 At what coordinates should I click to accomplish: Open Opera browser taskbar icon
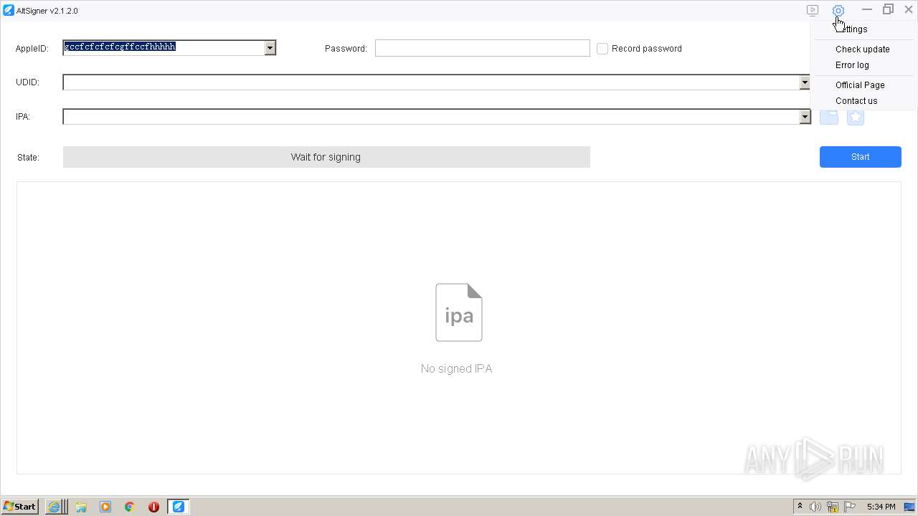(x=153, y=507)
